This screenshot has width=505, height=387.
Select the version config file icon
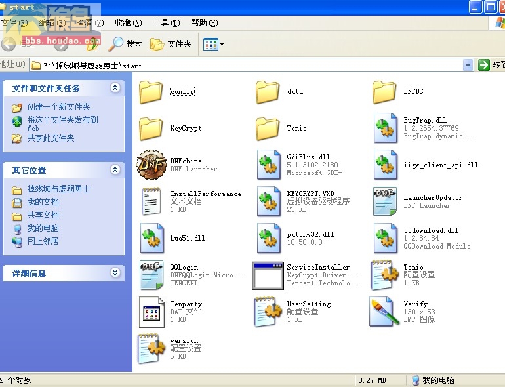[x=151, y=348]
